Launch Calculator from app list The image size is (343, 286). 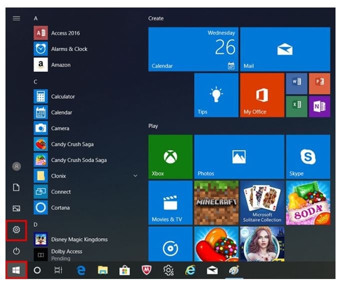(x=86, y=96)
